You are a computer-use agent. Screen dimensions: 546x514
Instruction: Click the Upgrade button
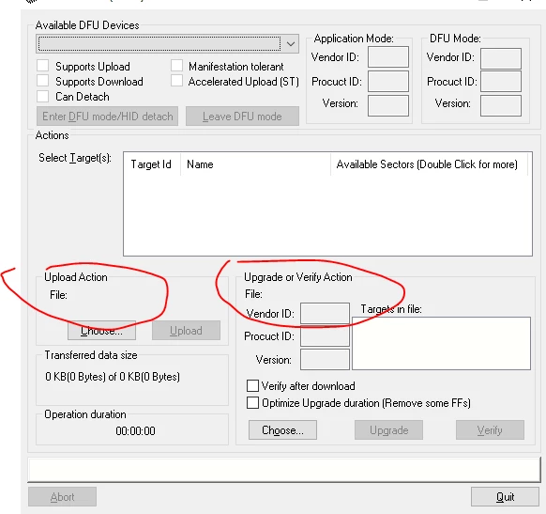(389, 430)
